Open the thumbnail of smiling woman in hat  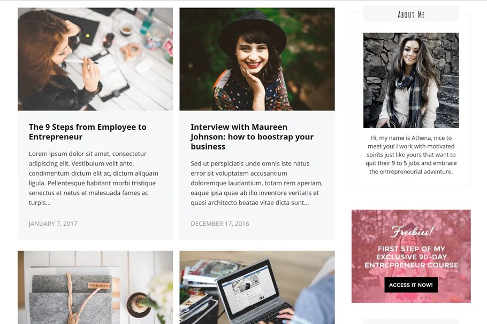pyautogui.click(x=257, y=59)
